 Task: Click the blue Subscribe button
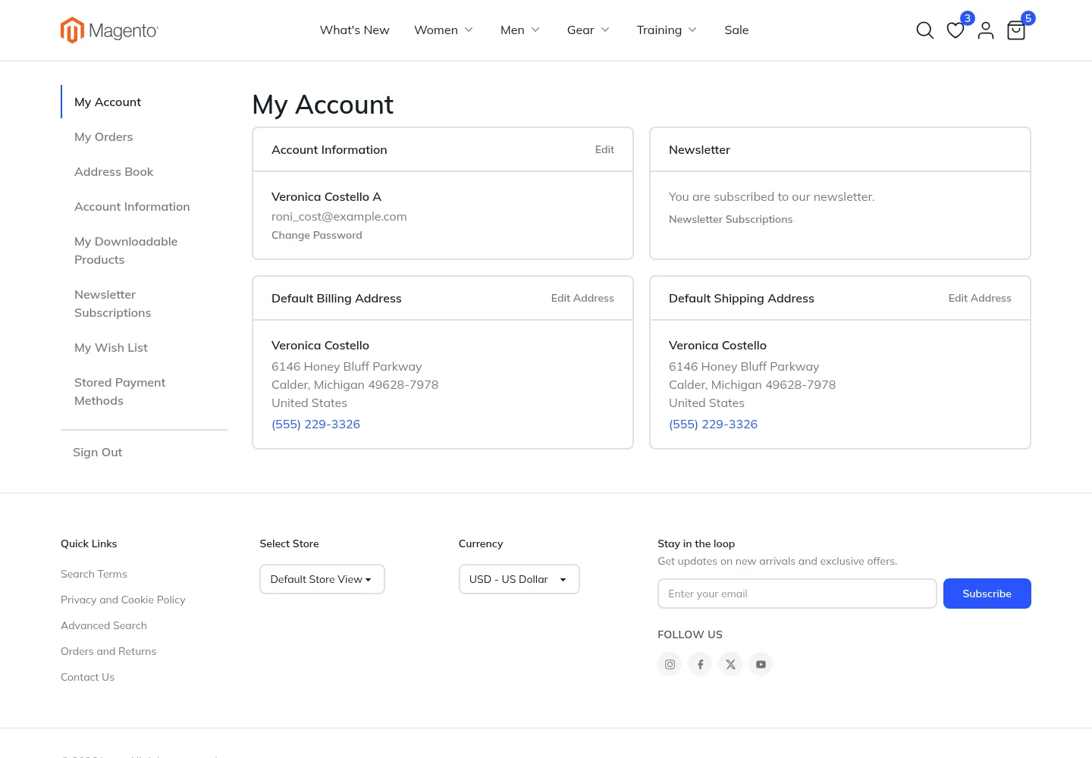point(987,594)
